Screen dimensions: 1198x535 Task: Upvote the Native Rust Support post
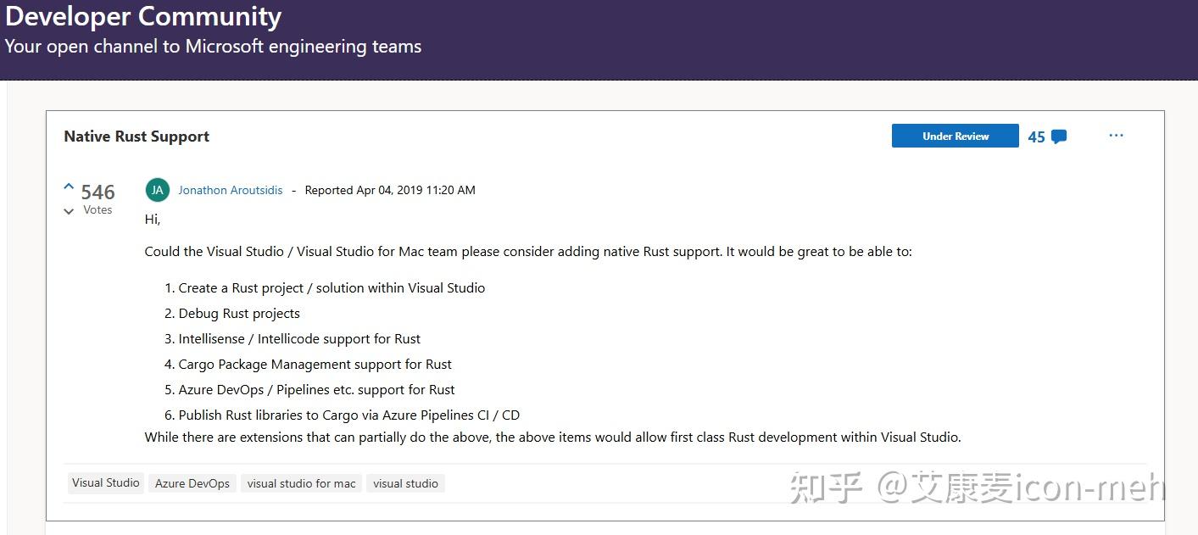[x=69, y=187]
